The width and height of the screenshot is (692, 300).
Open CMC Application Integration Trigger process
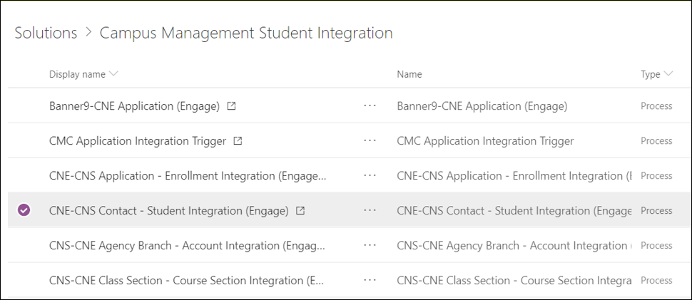pyautogui.click(x=138, y=141)
